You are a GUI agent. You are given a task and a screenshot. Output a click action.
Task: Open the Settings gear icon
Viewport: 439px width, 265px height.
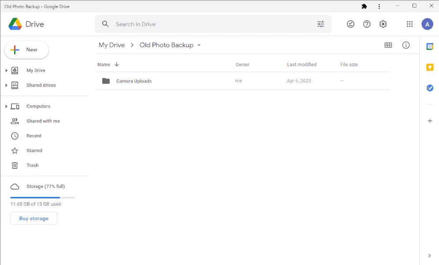click(x=383, y=24)
